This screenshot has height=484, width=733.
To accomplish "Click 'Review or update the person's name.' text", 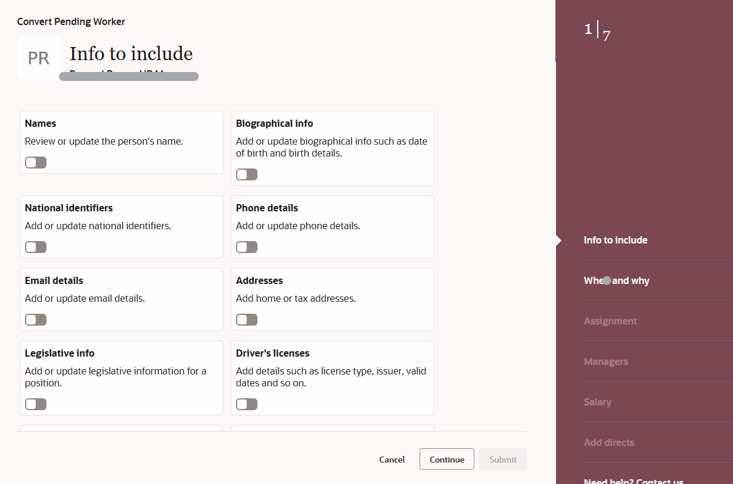I will 104,141.
